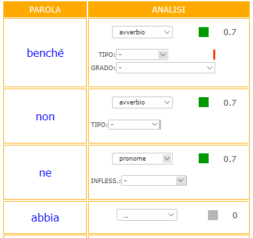Click the word ne
This screenshot has height=238, width=253.
45,173
